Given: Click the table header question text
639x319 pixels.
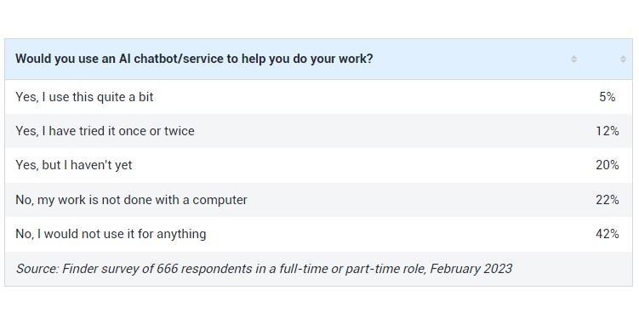Looking at the screenshot, I should point(194,59).
